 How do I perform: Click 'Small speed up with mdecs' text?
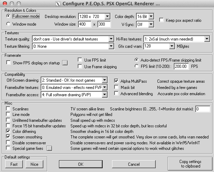click(x=93, y=120)
